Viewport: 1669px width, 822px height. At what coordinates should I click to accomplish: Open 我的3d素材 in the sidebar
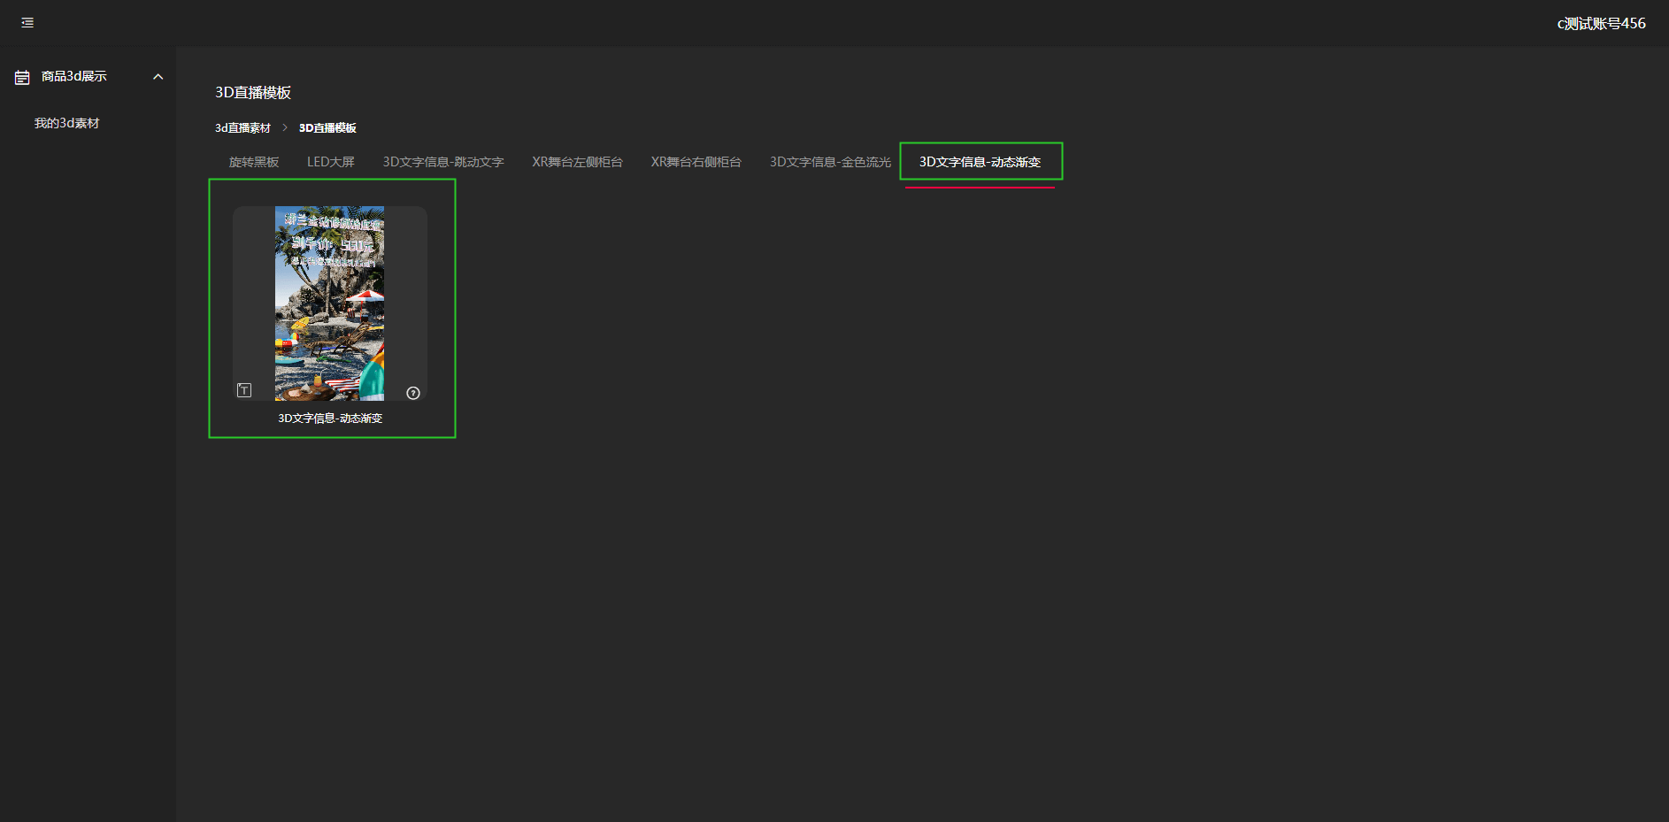(x=67, y=123)
